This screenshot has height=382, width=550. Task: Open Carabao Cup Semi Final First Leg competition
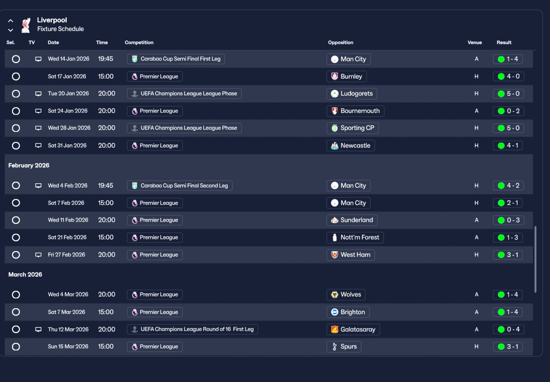tap(176, 59)
